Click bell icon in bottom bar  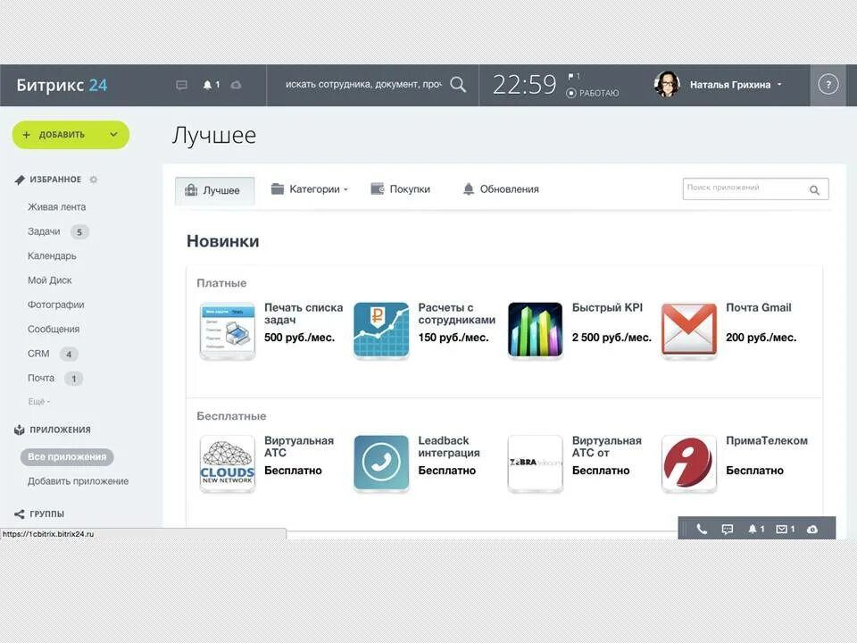(753, 530)
